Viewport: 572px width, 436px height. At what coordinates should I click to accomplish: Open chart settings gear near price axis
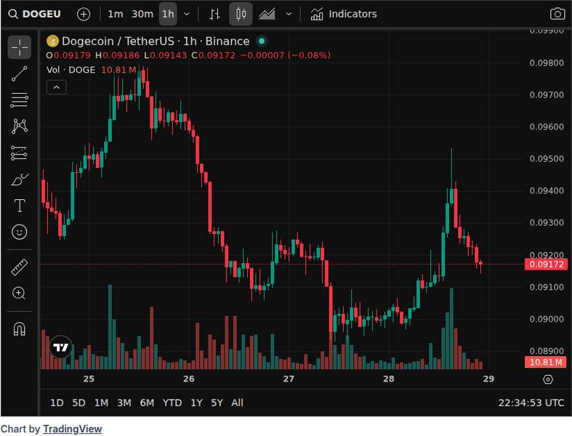point(548,379)
